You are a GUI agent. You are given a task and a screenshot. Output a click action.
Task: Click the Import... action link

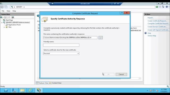tap(150, 18)
